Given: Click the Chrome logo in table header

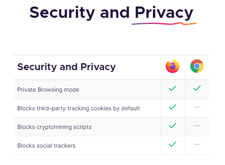Looking at the screenshot, I should tap(197, 66).
